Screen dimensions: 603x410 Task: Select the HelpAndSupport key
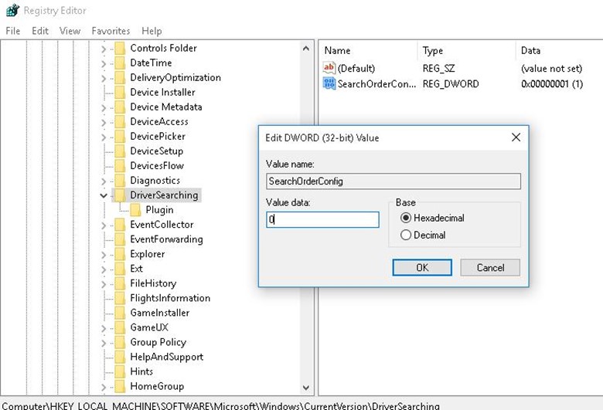(166, 357)
